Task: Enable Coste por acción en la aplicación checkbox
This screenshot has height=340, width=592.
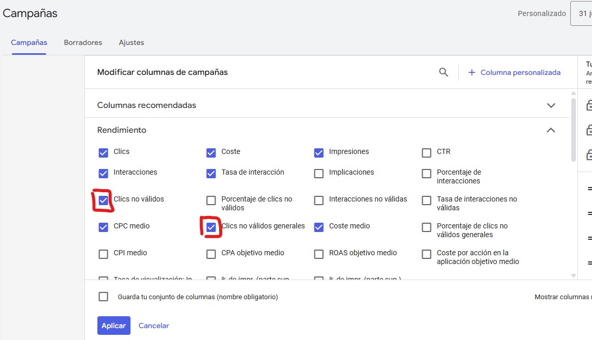Action: (426, 254)
